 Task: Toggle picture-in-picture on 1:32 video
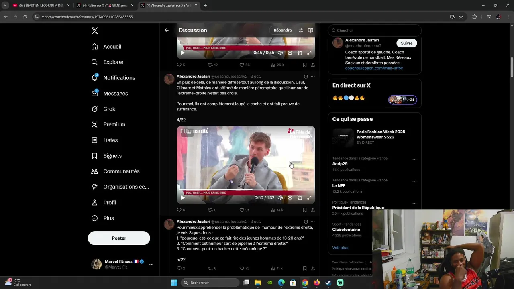300,198
